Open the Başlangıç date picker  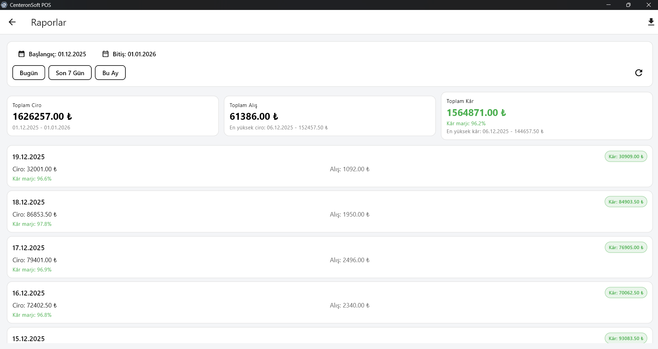pyautogui.click(x=57, y=54)
